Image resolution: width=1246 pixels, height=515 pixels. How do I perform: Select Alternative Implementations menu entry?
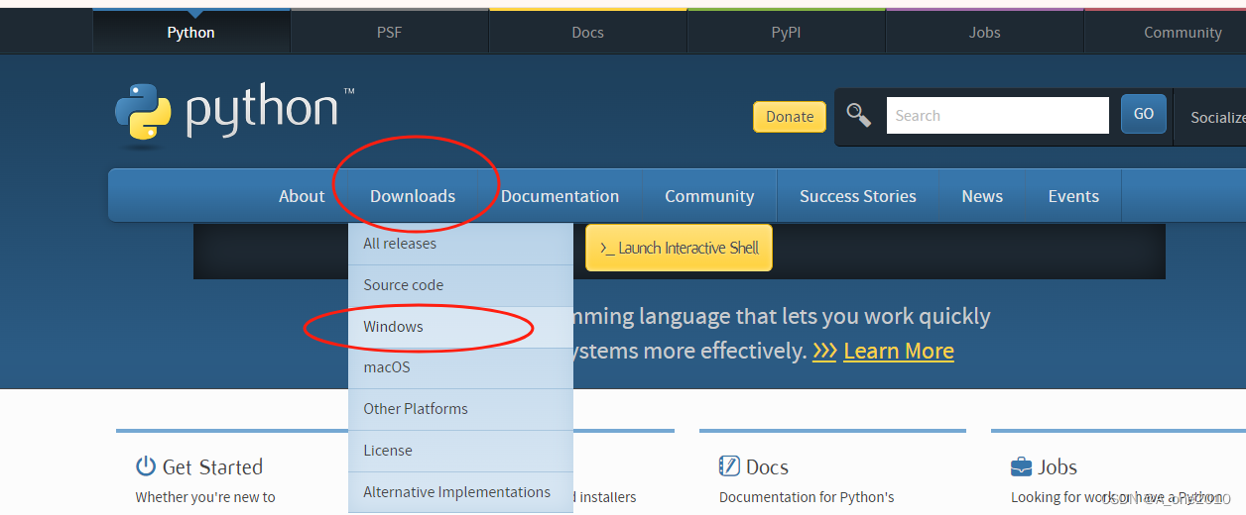click(460, 492)
